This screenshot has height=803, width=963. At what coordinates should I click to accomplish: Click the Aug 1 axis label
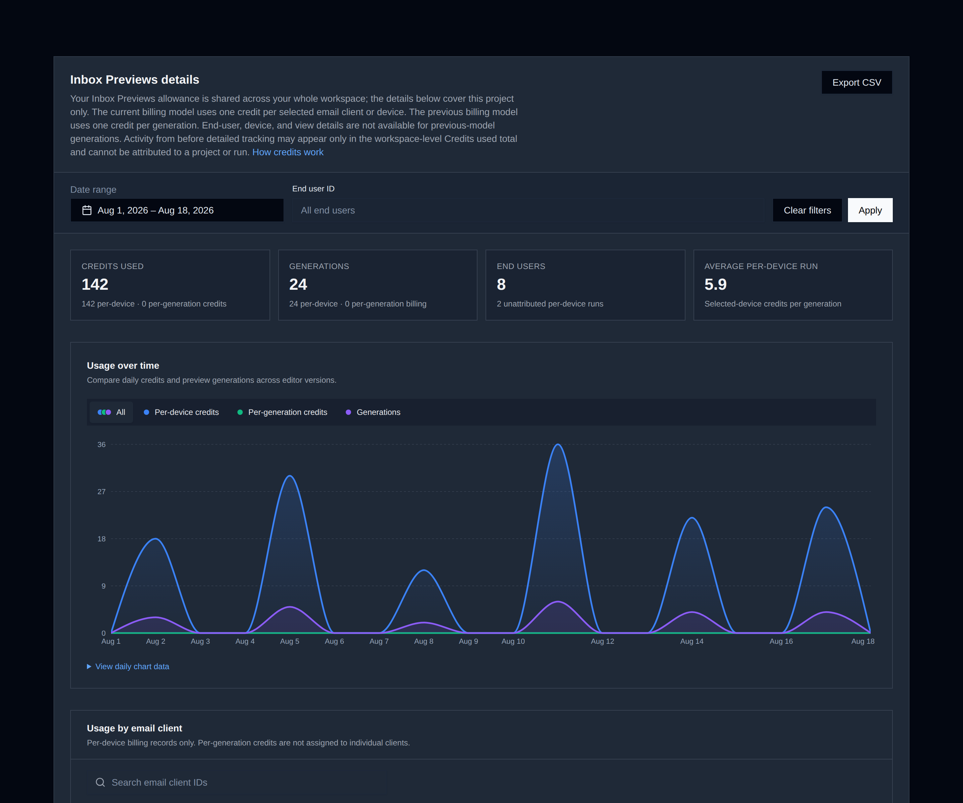[111, 641]
